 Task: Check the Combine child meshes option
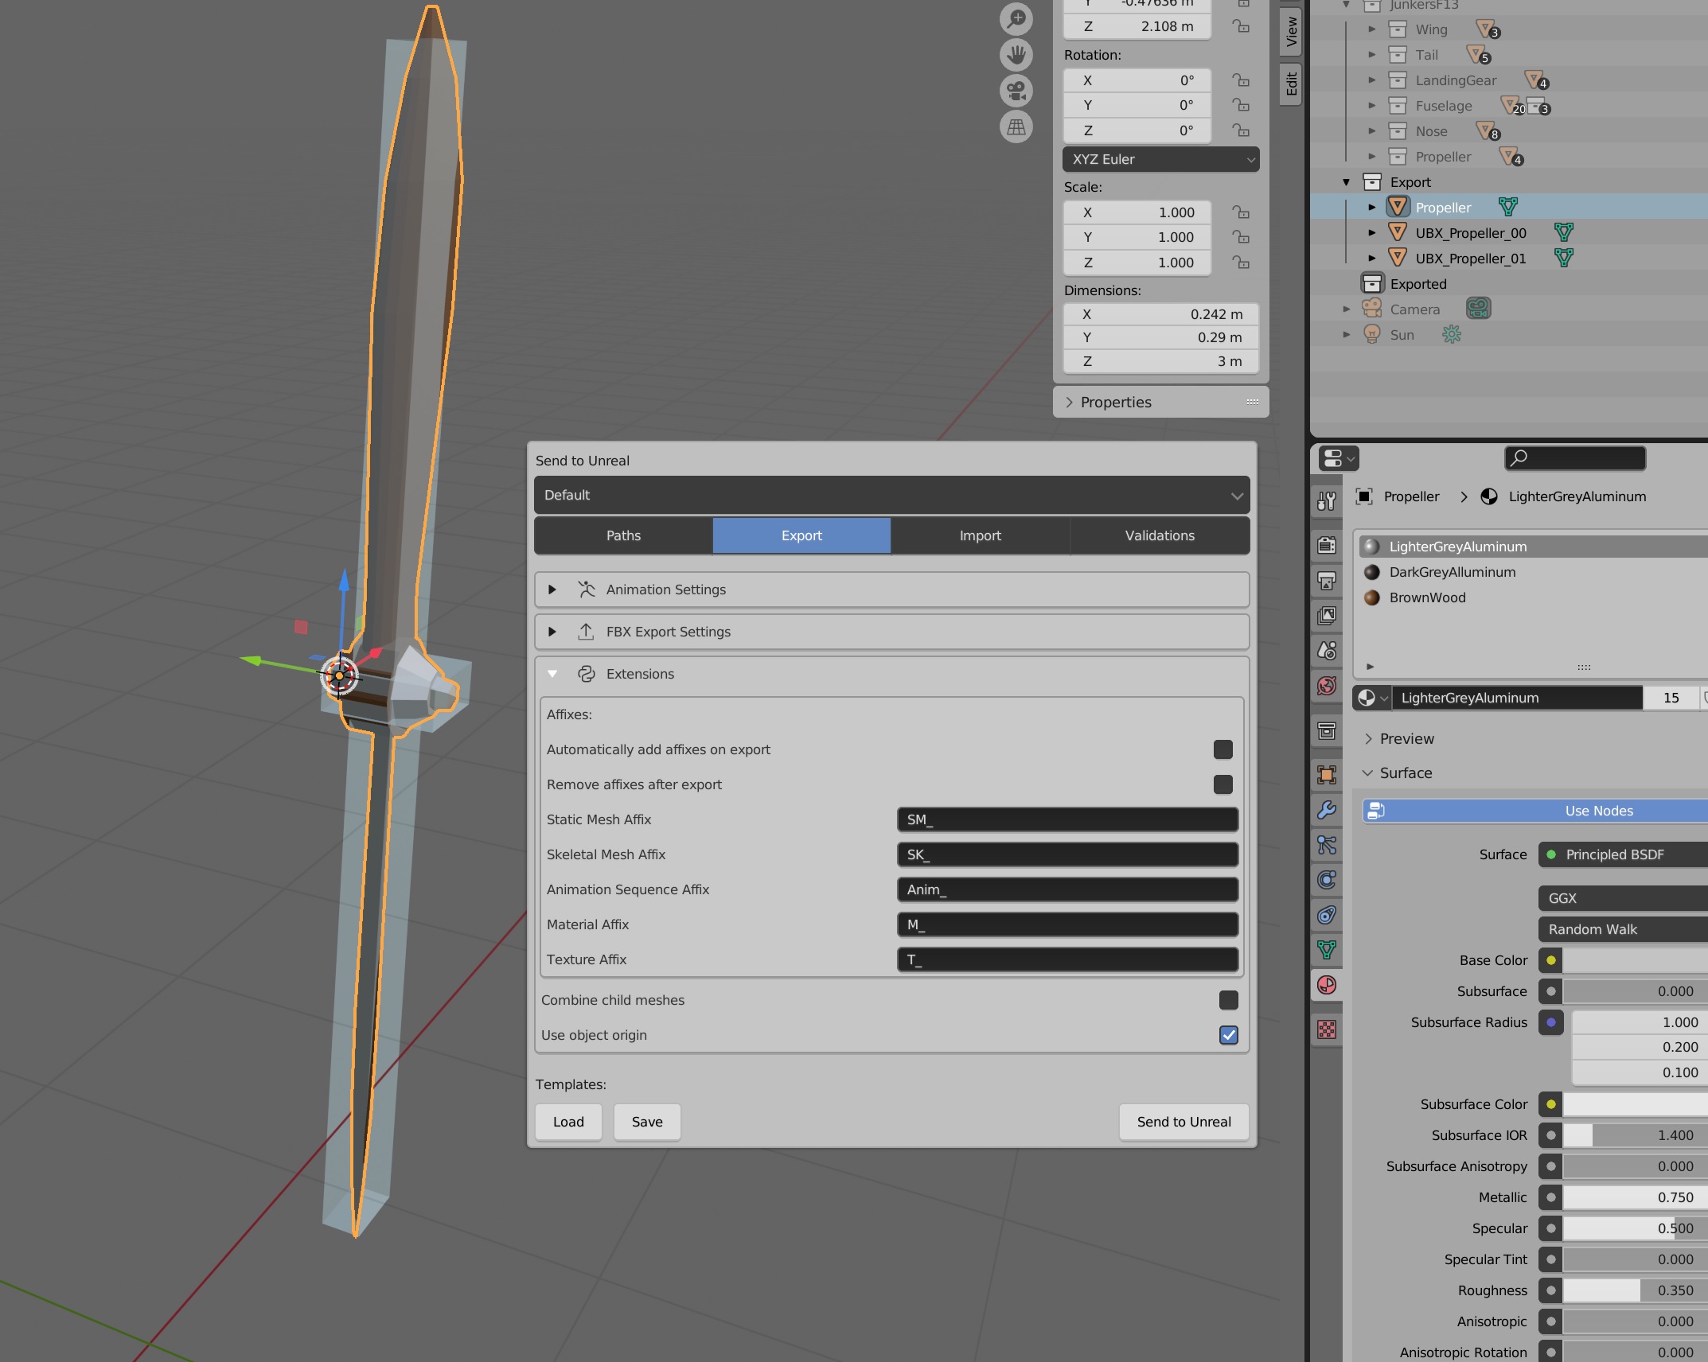click(x=1229, y=1000)
